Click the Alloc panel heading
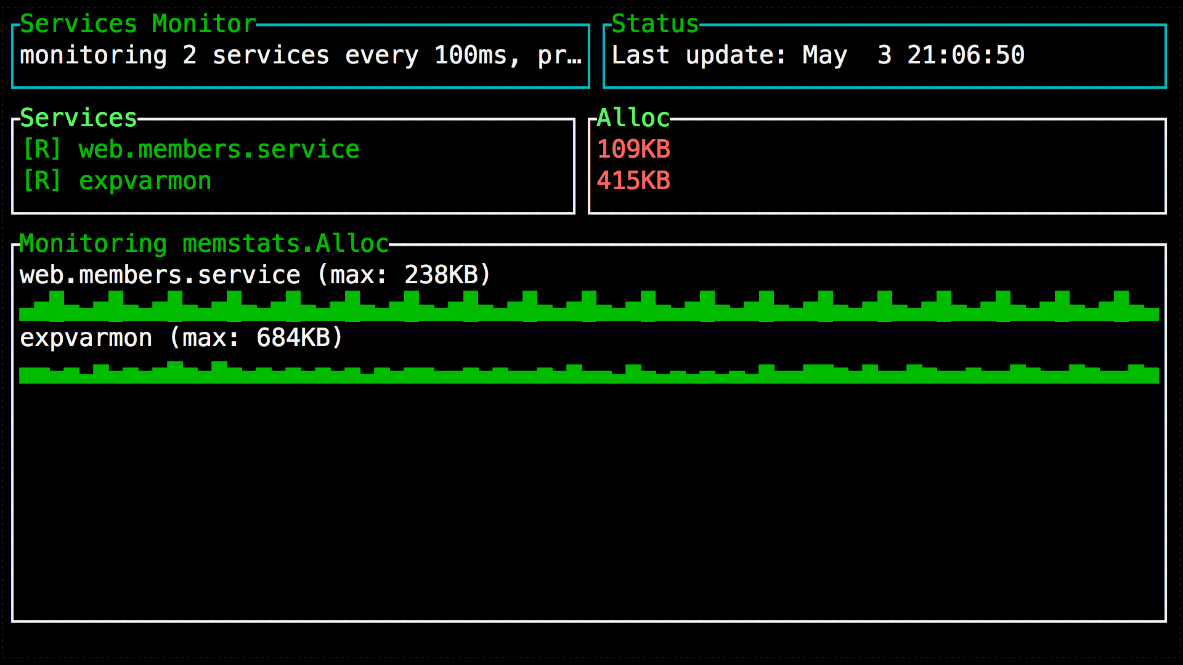Image resolution: width=1183 pixels, height=665 pixels. [x=633, y=118]
